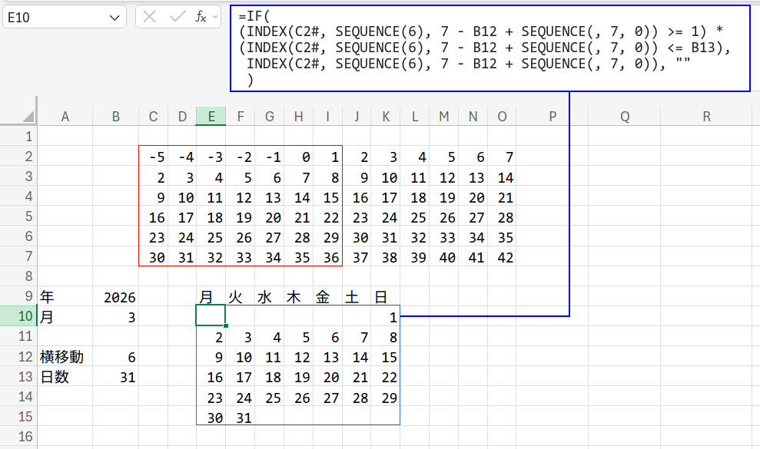Click the Enter checkmark formula button
Image resolution: width=760 pixels, height=449 pixels.
click(177, 17)
